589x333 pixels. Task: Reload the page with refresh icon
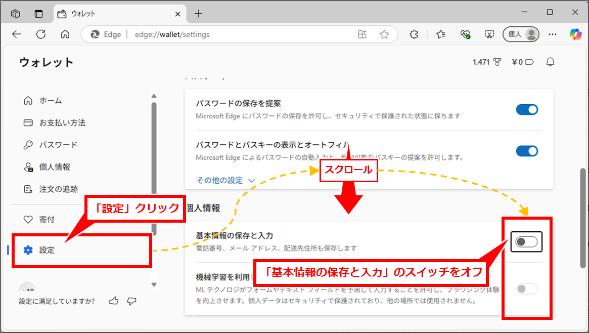tap(41, 34)
